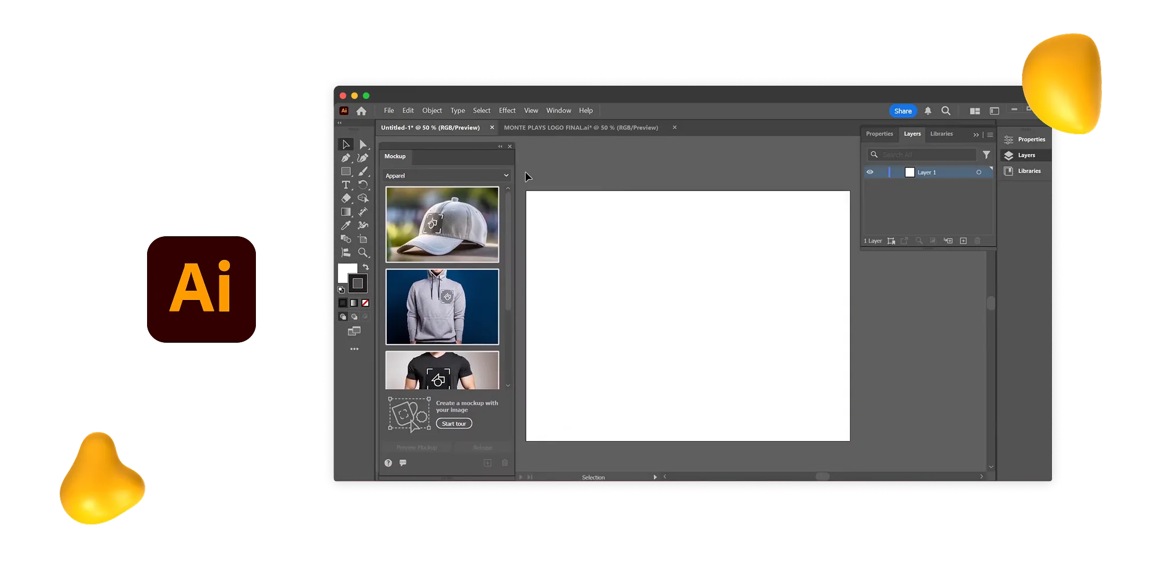
Task: Switch to the Properties tab
Action: pyautogui.click(x=880, y=134)
